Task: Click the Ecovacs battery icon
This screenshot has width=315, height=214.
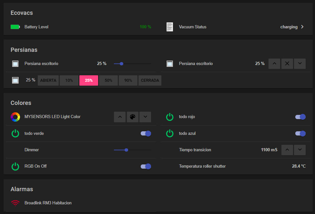Action: pyautogui.click(x=15, y=27)
